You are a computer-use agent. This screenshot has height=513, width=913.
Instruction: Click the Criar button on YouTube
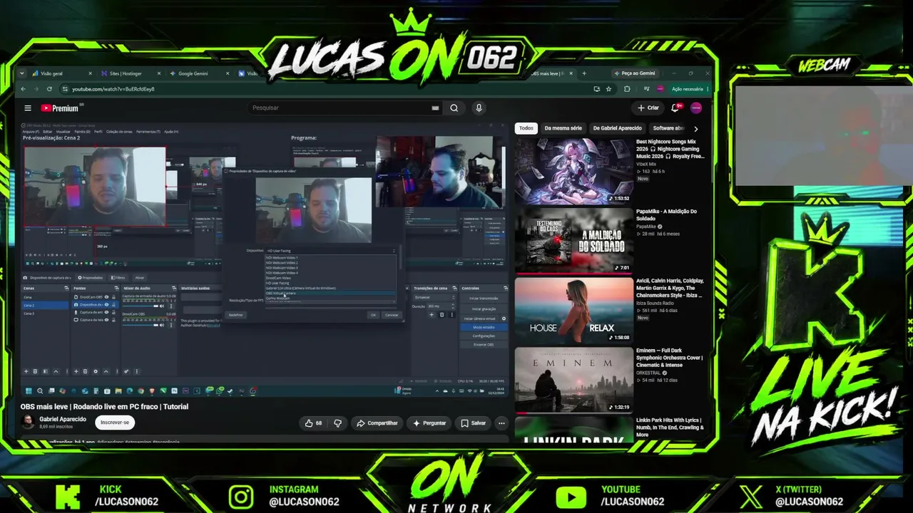pos(648,108)
